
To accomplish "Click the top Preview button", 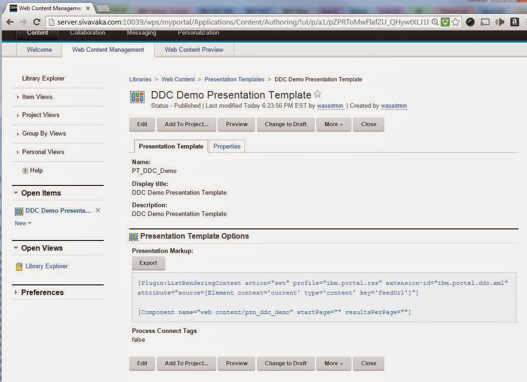I will coord(237,124).
